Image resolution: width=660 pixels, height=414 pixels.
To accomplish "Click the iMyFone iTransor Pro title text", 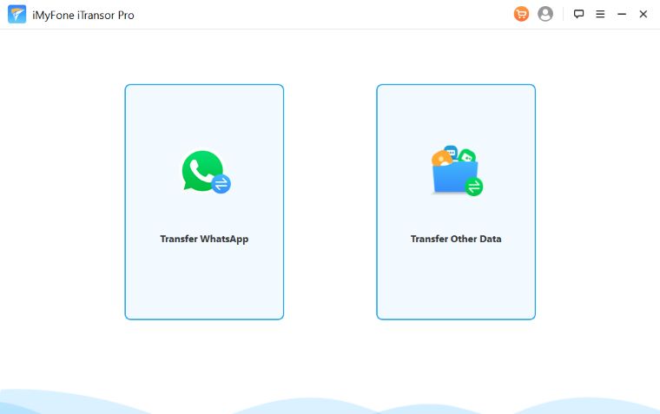I will point(83,15).
